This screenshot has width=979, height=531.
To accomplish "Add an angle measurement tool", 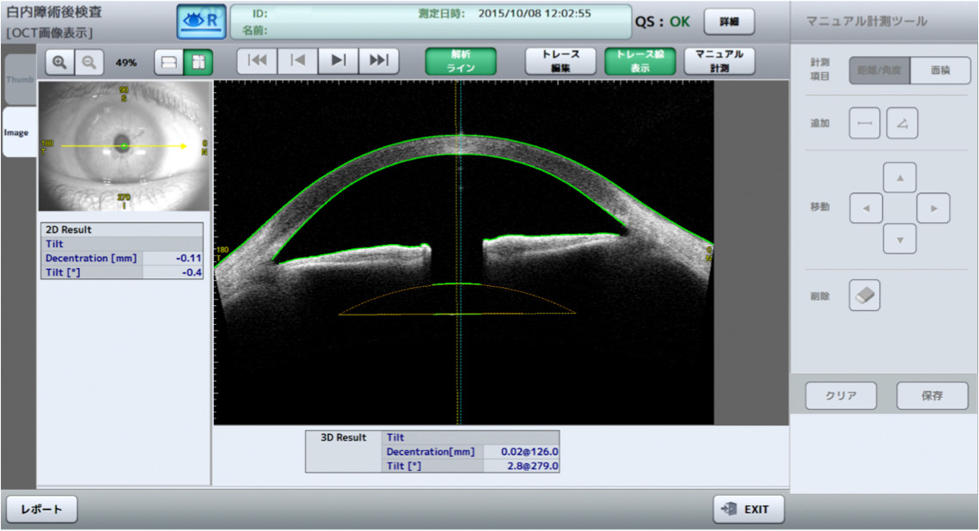I will (902, 124).
